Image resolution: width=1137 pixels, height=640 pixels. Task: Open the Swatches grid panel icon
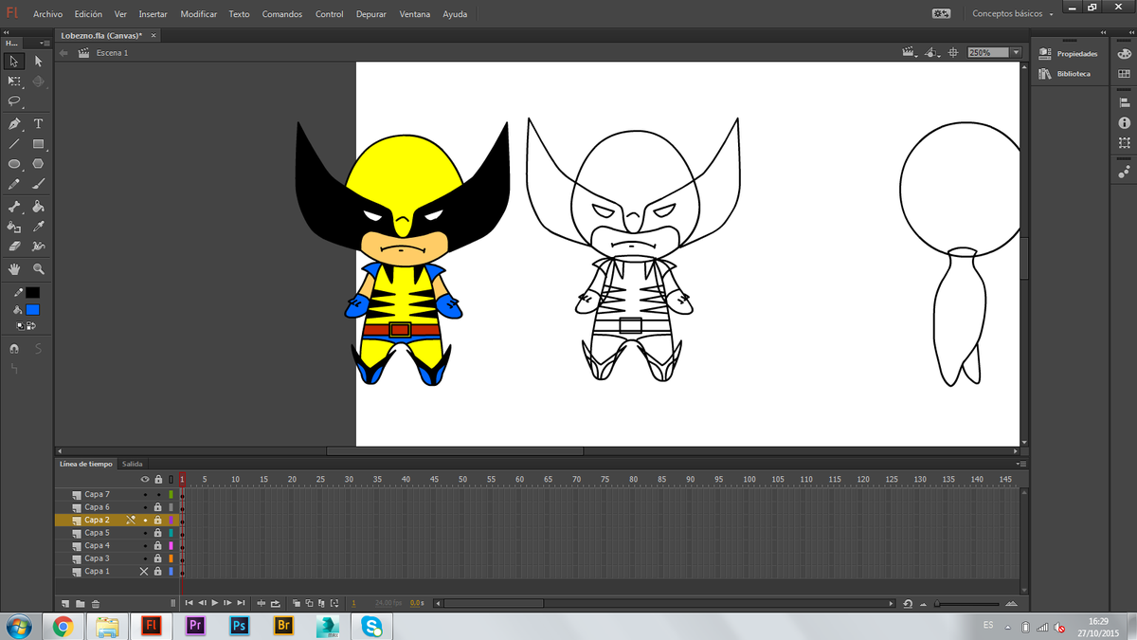tap(1124, 76)
